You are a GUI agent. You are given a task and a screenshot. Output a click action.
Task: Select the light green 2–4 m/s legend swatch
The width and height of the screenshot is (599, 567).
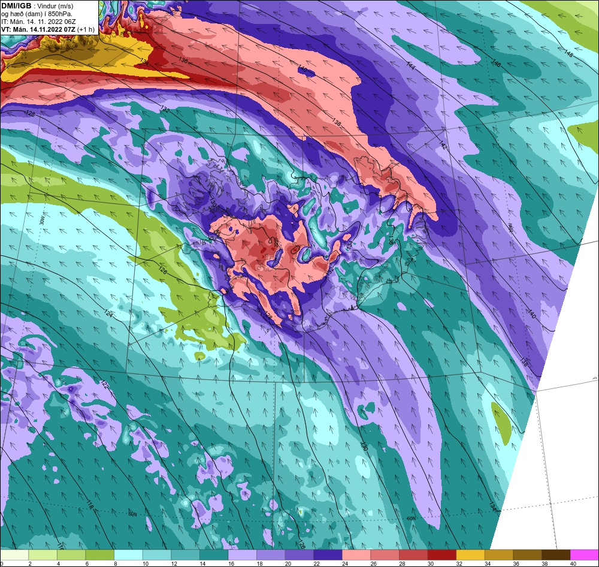tap(43, 555)
